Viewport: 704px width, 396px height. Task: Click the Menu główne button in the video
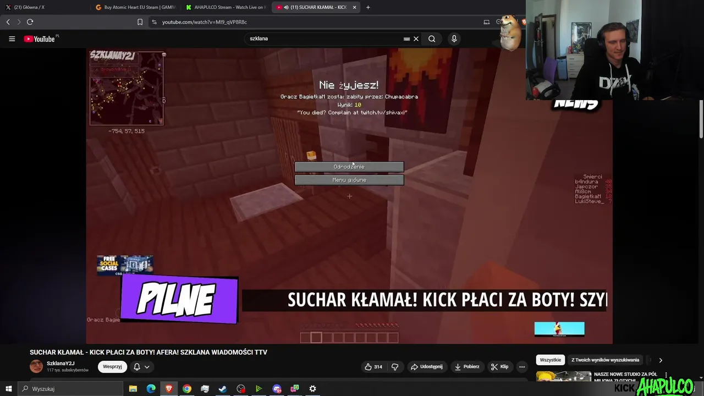[349, 180]
